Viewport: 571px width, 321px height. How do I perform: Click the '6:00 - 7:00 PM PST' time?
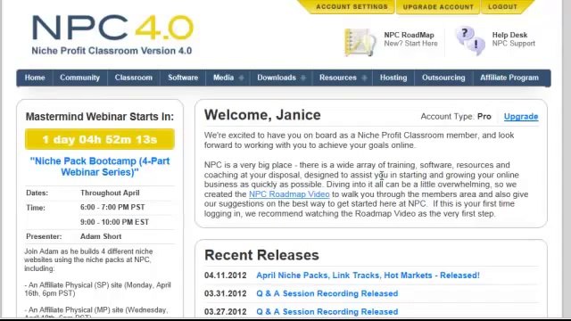point(112,208)
